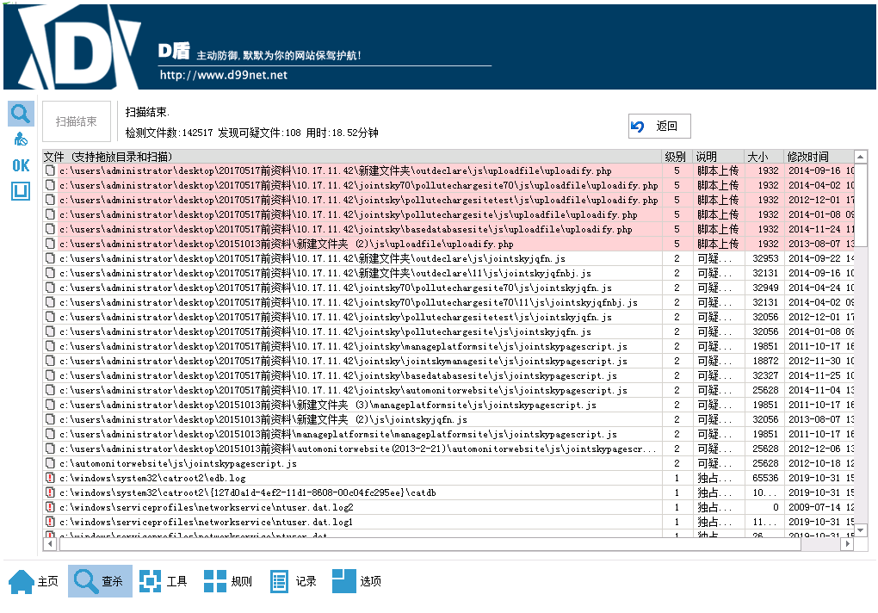
Task: Click file icon of 20151013前资料 uploadify.php row
Action: [50, 244]
